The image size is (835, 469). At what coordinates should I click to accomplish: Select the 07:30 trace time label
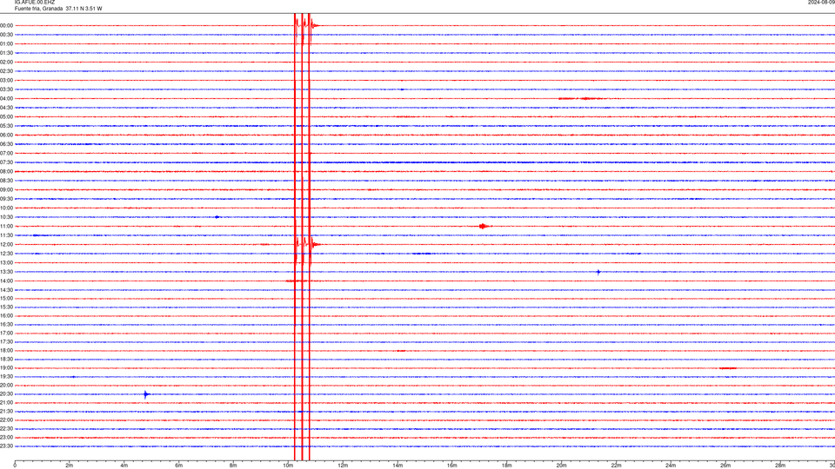tap(7, 162)
